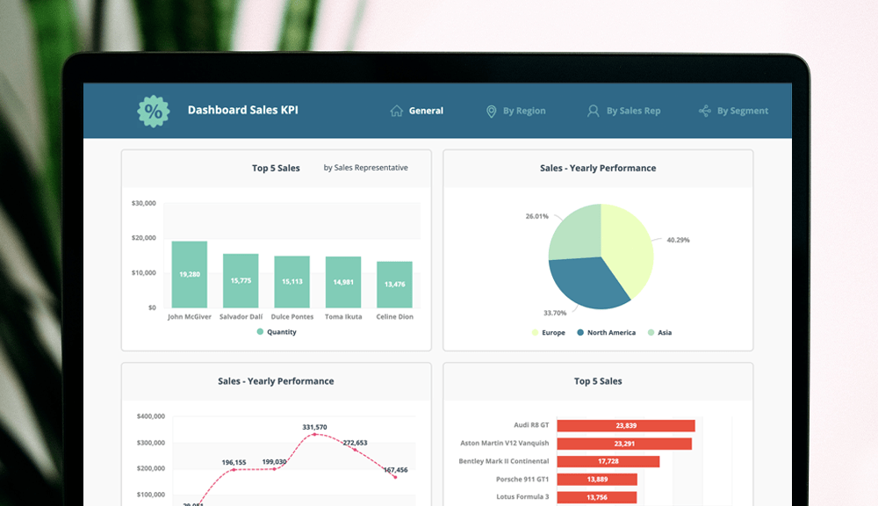The height and width of the screenshot is (506, 878).
Task: Click the 'Lotus Formula 3' row label
Action: [522, 497]
